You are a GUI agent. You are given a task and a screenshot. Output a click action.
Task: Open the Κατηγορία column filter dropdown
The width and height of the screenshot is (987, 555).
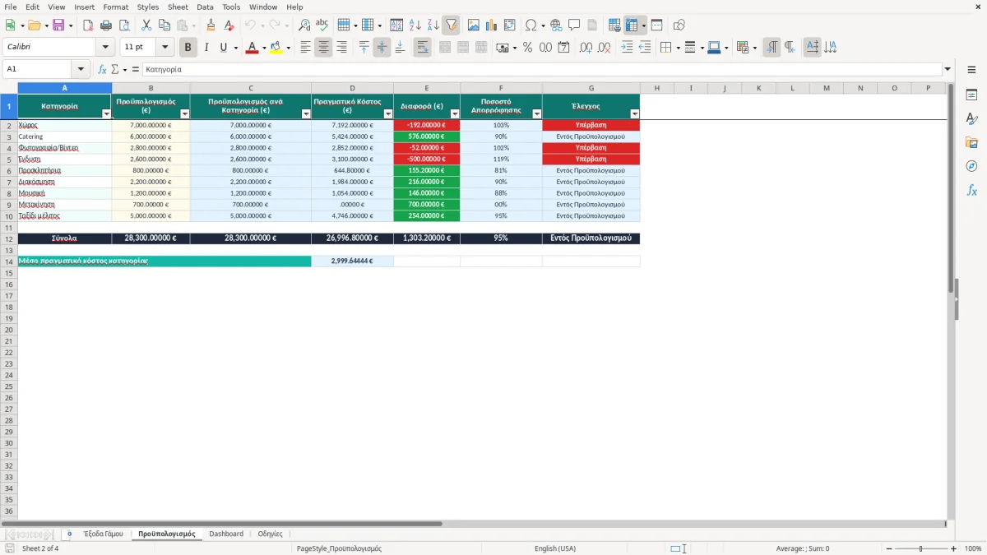(106, 114)
